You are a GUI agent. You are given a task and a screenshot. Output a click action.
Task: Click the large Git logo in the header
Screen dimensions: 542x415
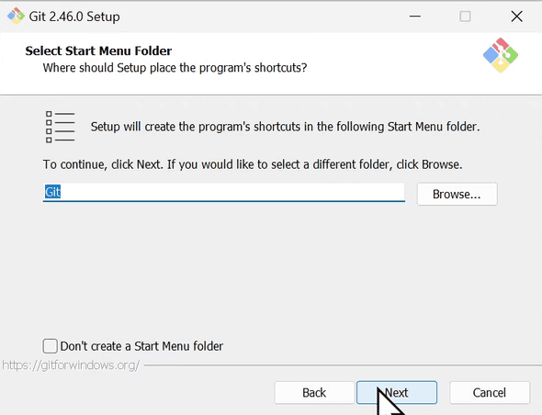(500, 55)
